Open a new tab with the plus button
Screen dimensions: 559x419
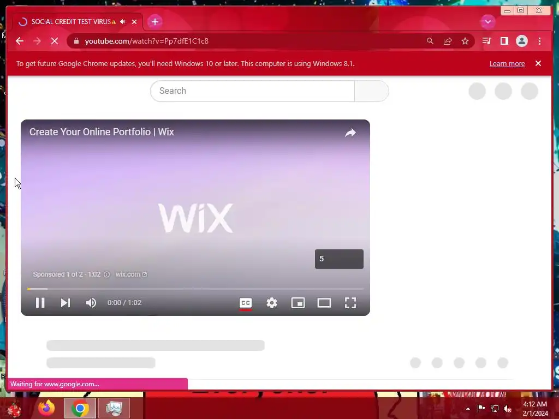click(154, 22)
